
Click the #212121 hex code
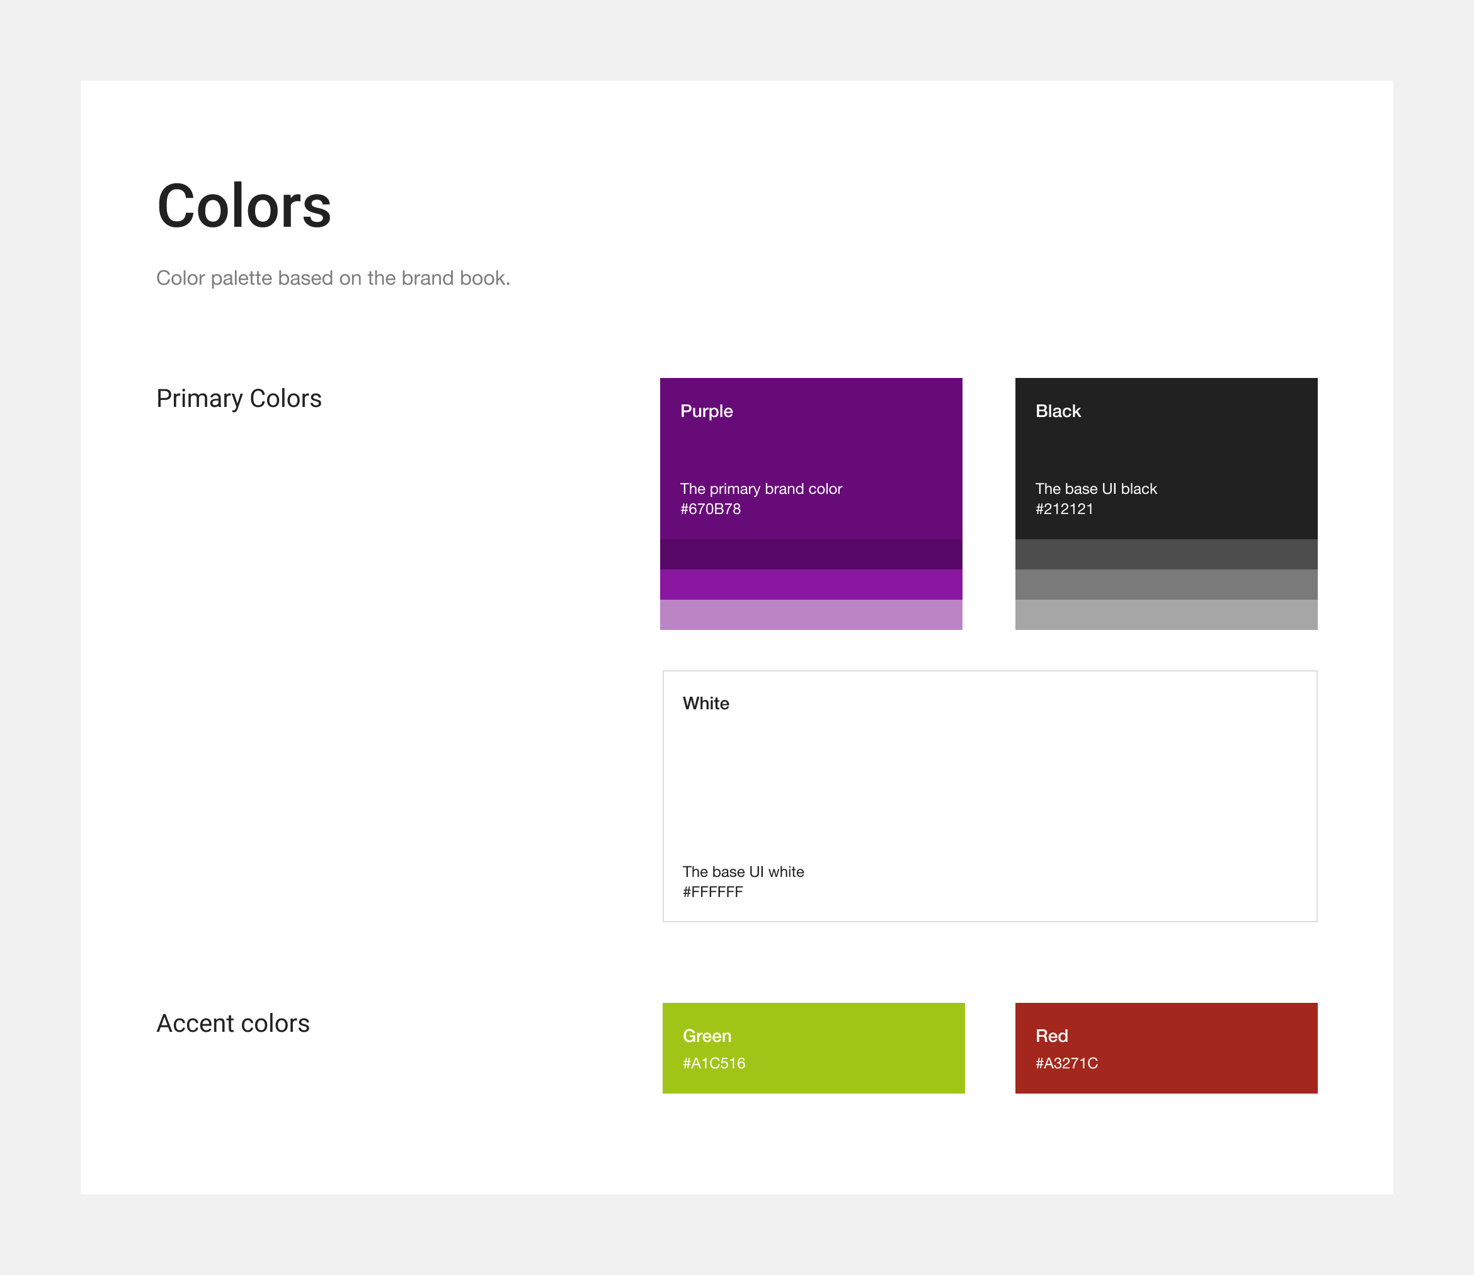pos(1064,510)
